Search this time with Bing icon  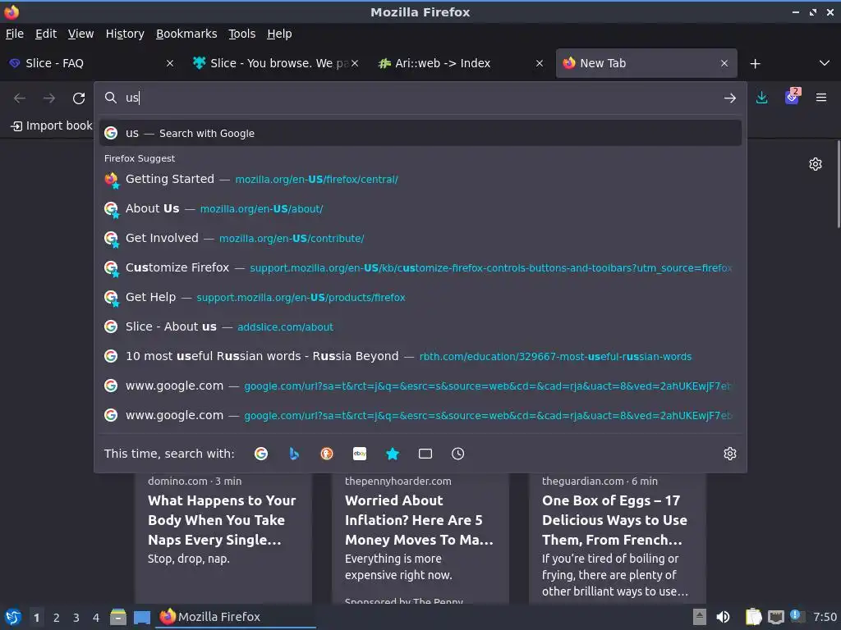tap(294, 454)
